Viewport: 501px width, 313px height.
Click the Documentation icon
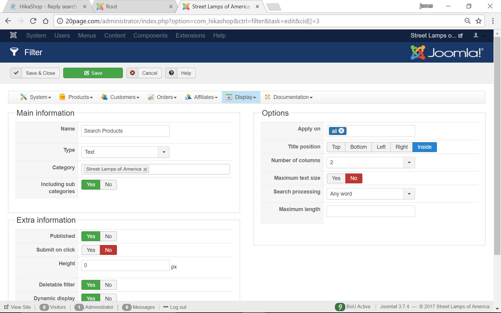pyautogui.click(x=267, y=97)
